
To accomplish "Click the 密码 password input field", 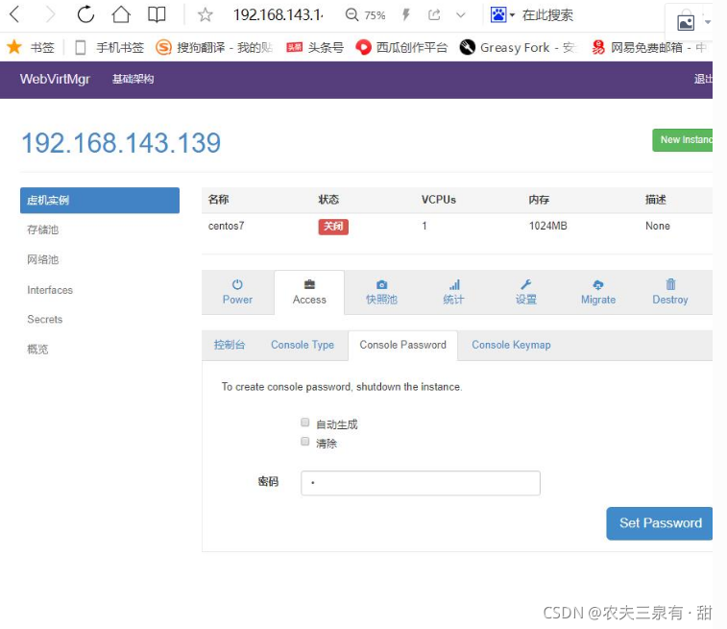I will 421,483.
